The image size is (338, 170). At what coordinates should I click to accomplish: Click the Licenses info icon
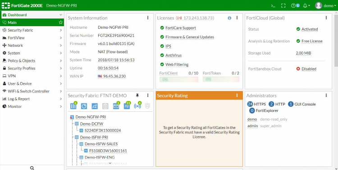pyautogui.click(x=229, y=18)
